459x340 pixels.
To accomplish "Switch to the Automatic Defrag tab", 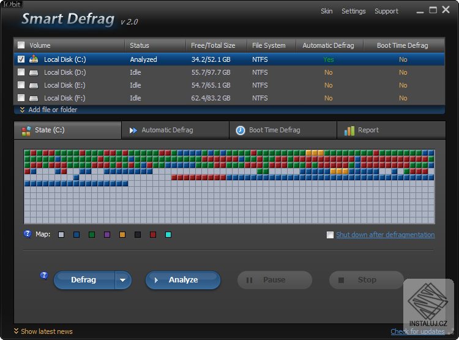I will [176, 130].
